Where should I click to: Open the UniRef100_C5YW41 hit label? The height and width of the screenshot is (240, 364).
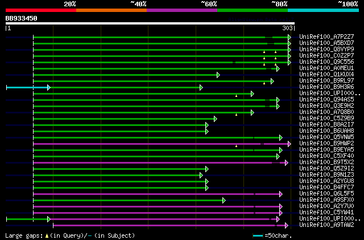click(x=326, y=213)
